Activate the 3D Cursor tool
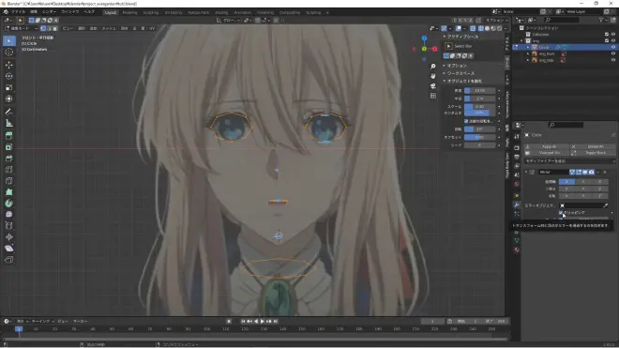This screenshot has height=348, width=619. (x=9, y=53)
